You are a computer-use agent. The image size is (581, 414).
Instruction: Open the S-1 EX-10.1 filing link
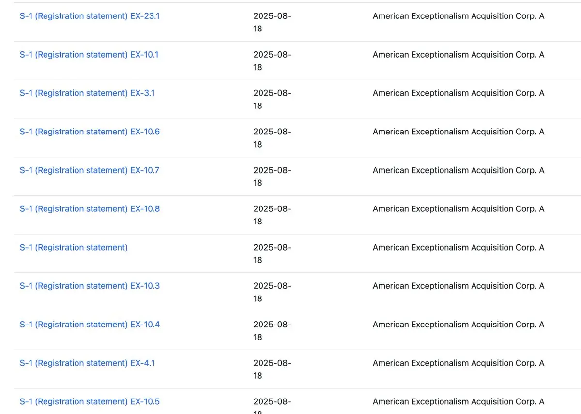click(x=89, y=55)
